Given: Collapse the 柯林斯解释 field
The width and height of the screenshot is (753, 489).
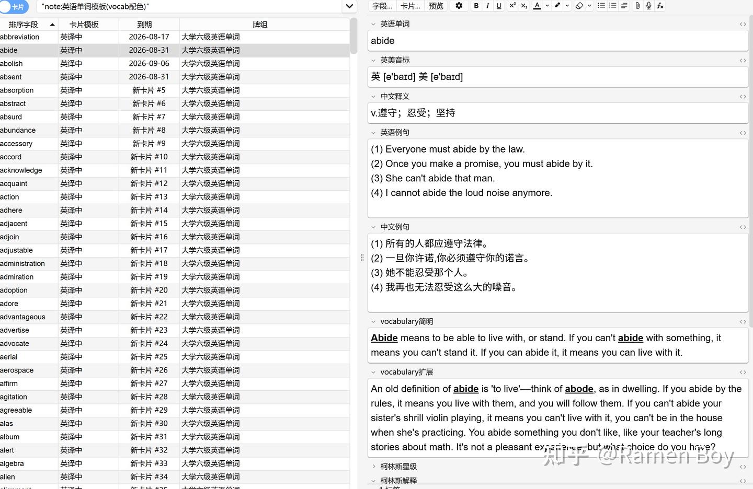Looking at the screenshot, I should click(x=373, y=481).
